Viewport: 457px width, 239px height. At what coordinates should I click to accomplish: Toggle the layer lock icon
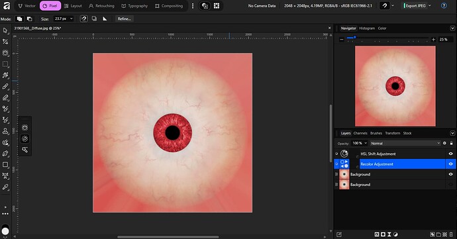pyautogui.click(x=452, y=143)
